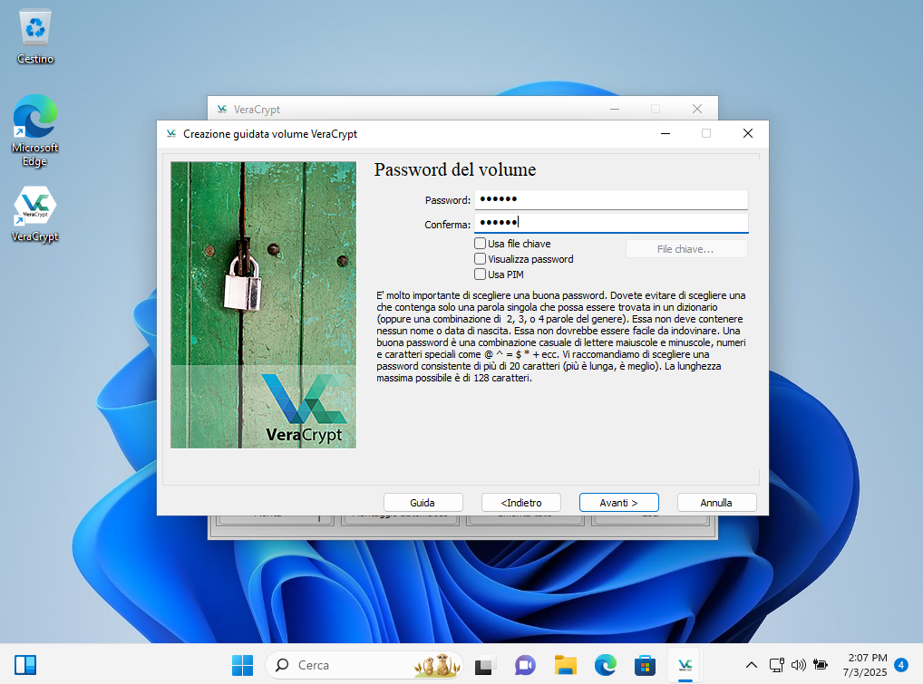Click the Cerca taskbar search box

pos(364,665)
